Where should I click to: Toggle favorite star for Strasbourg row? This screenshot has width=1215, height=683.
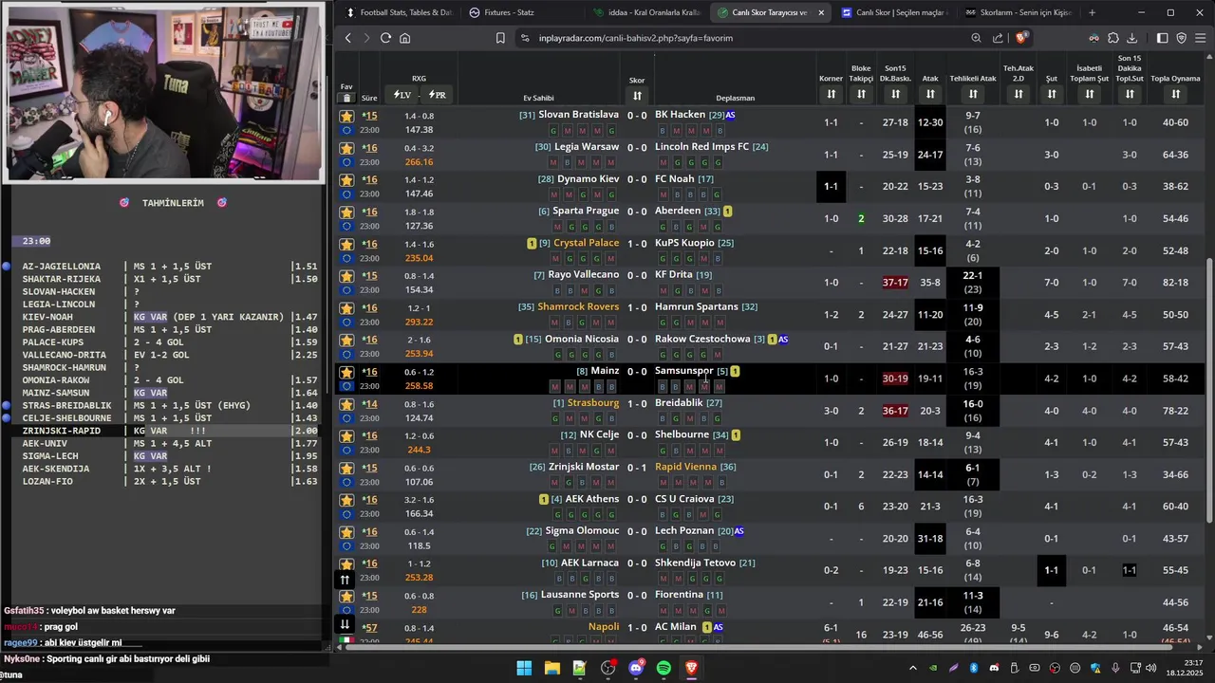pos(346,404)
